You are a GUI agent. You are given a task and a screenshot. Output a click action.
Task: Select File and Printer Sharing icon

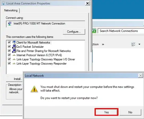pyautogui.click(x=14, y=51)
